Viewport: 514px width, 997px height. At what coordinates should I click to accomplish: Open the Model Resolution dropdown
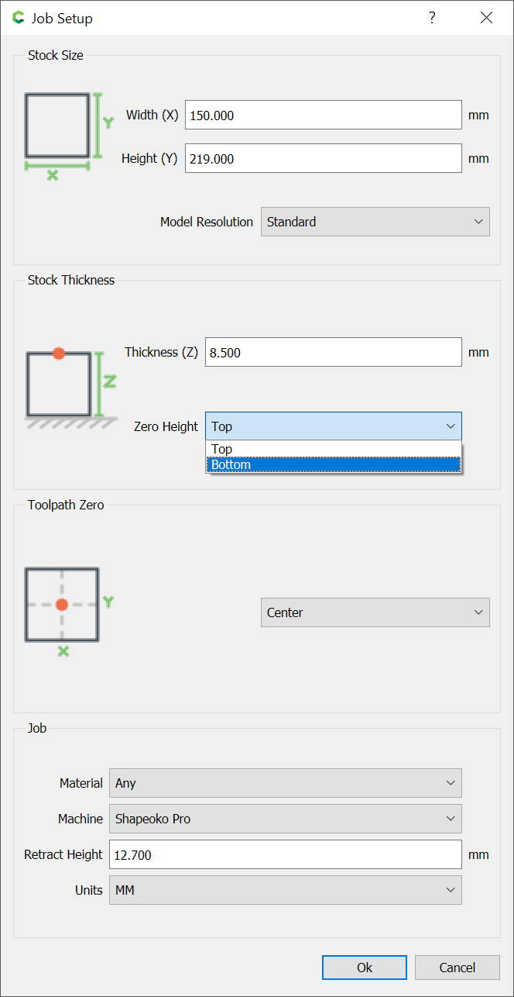375,222
